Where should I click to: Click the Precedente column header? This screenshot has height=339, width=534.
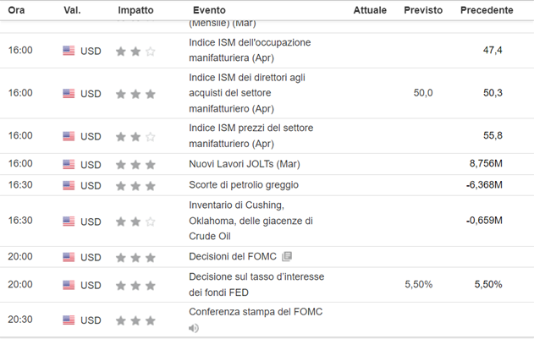click(487, 10)
